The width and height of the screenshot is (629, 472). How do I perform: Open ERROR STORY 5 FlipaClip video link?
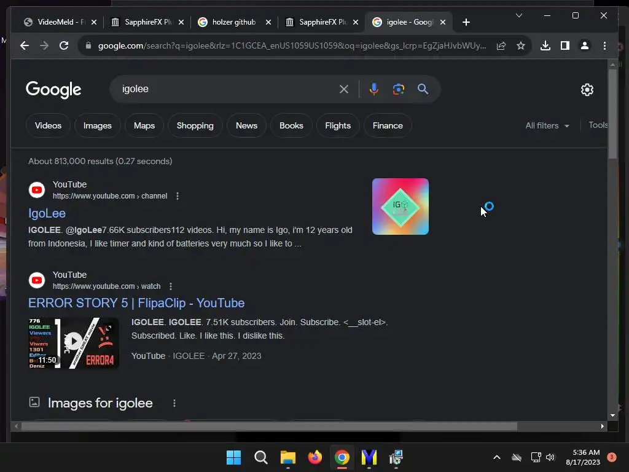tap(136, 303)
